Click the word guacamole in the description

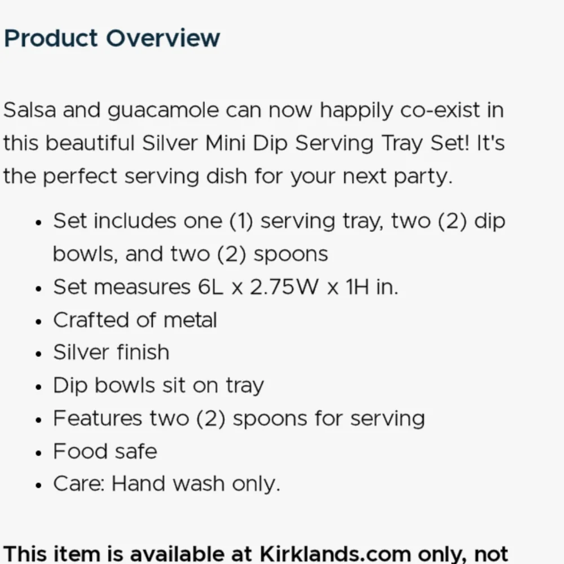pos(163,111)
